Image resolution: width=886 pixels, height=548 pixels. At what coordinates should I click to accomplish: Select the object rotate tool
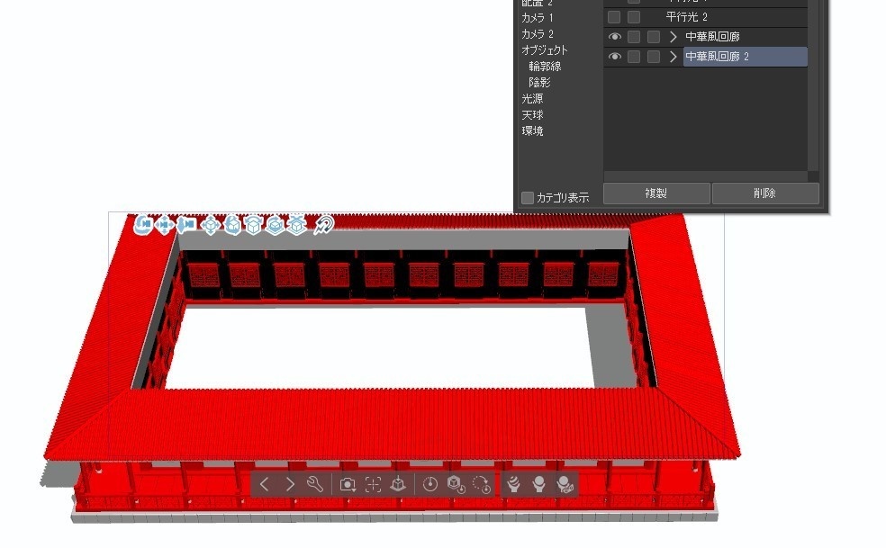[x=232, y=225]
